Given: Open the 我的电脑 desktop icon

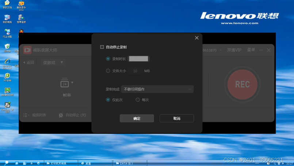Looking at the screenshot, I should 7,19.
